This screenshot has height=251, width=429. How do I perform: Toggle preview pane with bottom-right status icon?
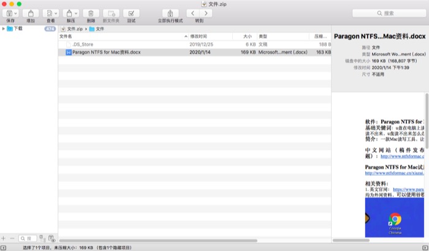click(x=425, y=248)
